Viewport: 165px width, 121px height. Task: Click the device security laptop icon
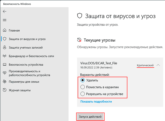tap(4, 65)
